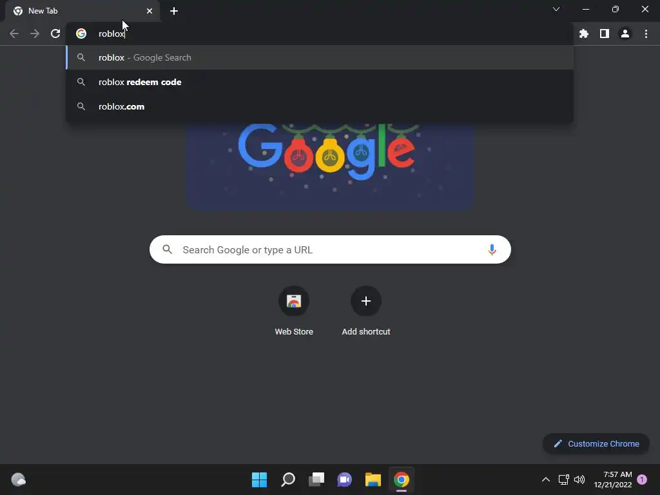
Task: Close the New Tab tab
Action: tap(150, 11)
